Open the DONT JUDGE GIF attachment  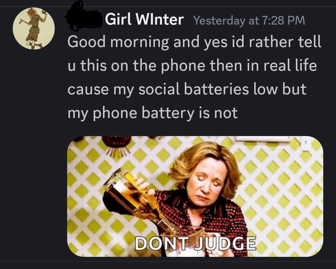pyautogui.click(x=195, y=196)
